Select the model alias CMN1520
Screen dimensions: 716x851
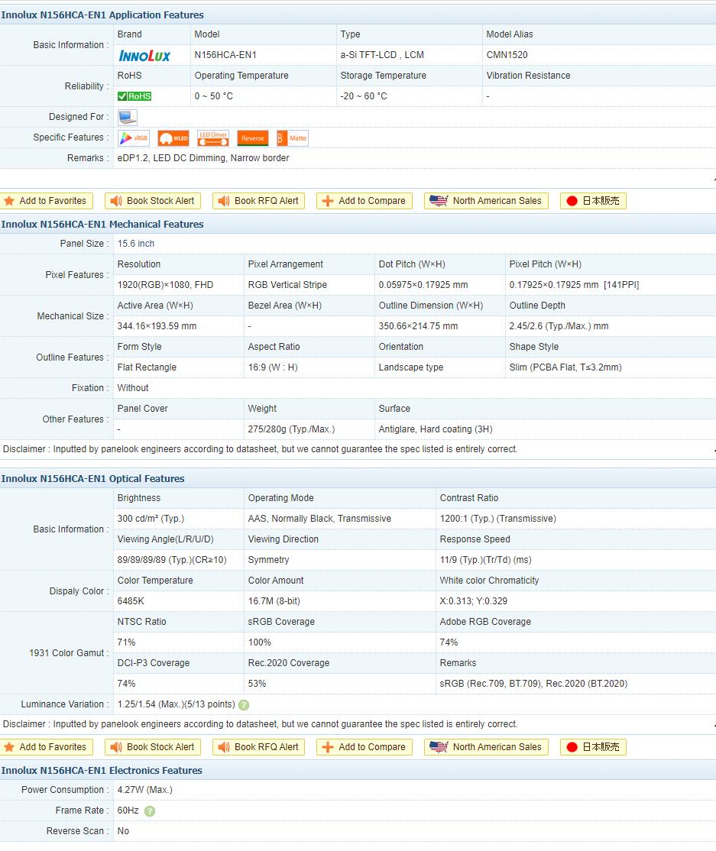507,55
